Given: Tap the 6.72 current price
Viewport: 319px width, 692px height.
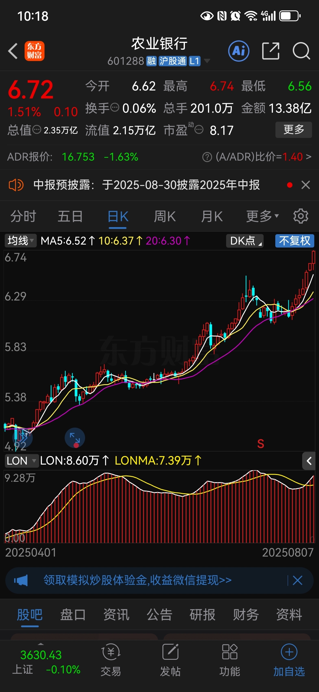Looking at the screenshot, I should 31,90.
